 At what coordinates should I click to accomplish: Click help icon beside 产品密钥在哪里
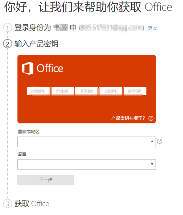[x=151, y=118]
